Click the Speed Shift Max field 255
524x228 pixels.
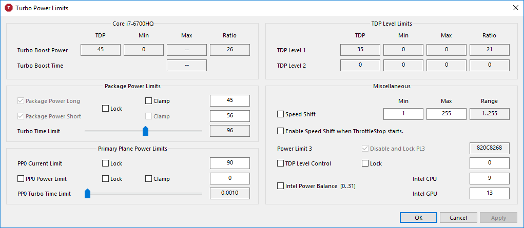pyautogui.click(x=447, y=114)
